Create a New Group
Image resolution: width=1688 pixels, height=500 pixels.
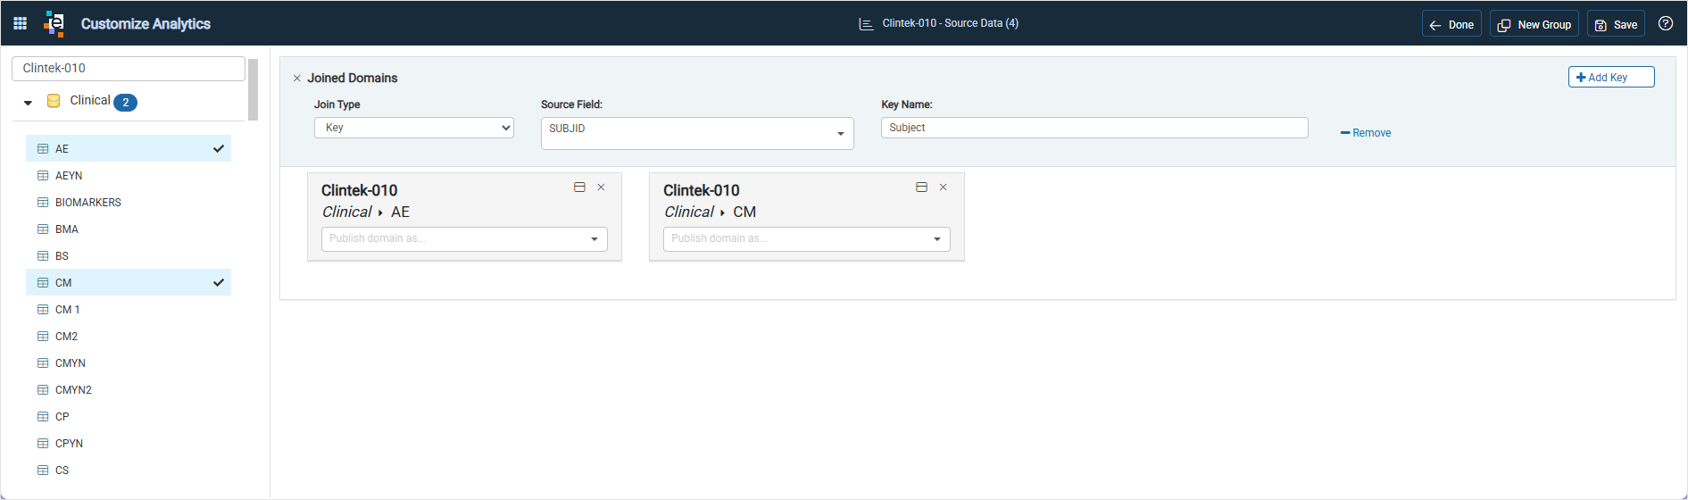[1534, 24]
